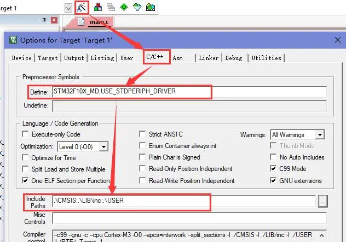Screen dimensions: 346x242
Task: Switch to the Listing tab
Action: (x=102, y=58)
